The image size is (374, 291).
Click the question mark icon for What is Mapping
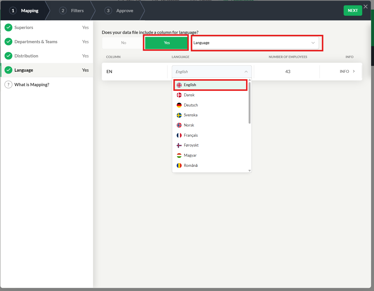[8, 84]
